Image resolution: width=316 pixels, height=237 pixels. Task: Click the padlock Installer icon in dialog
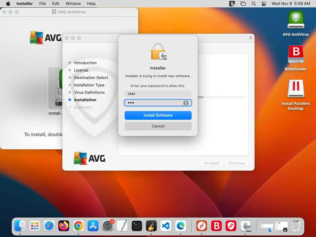[159, 51]
